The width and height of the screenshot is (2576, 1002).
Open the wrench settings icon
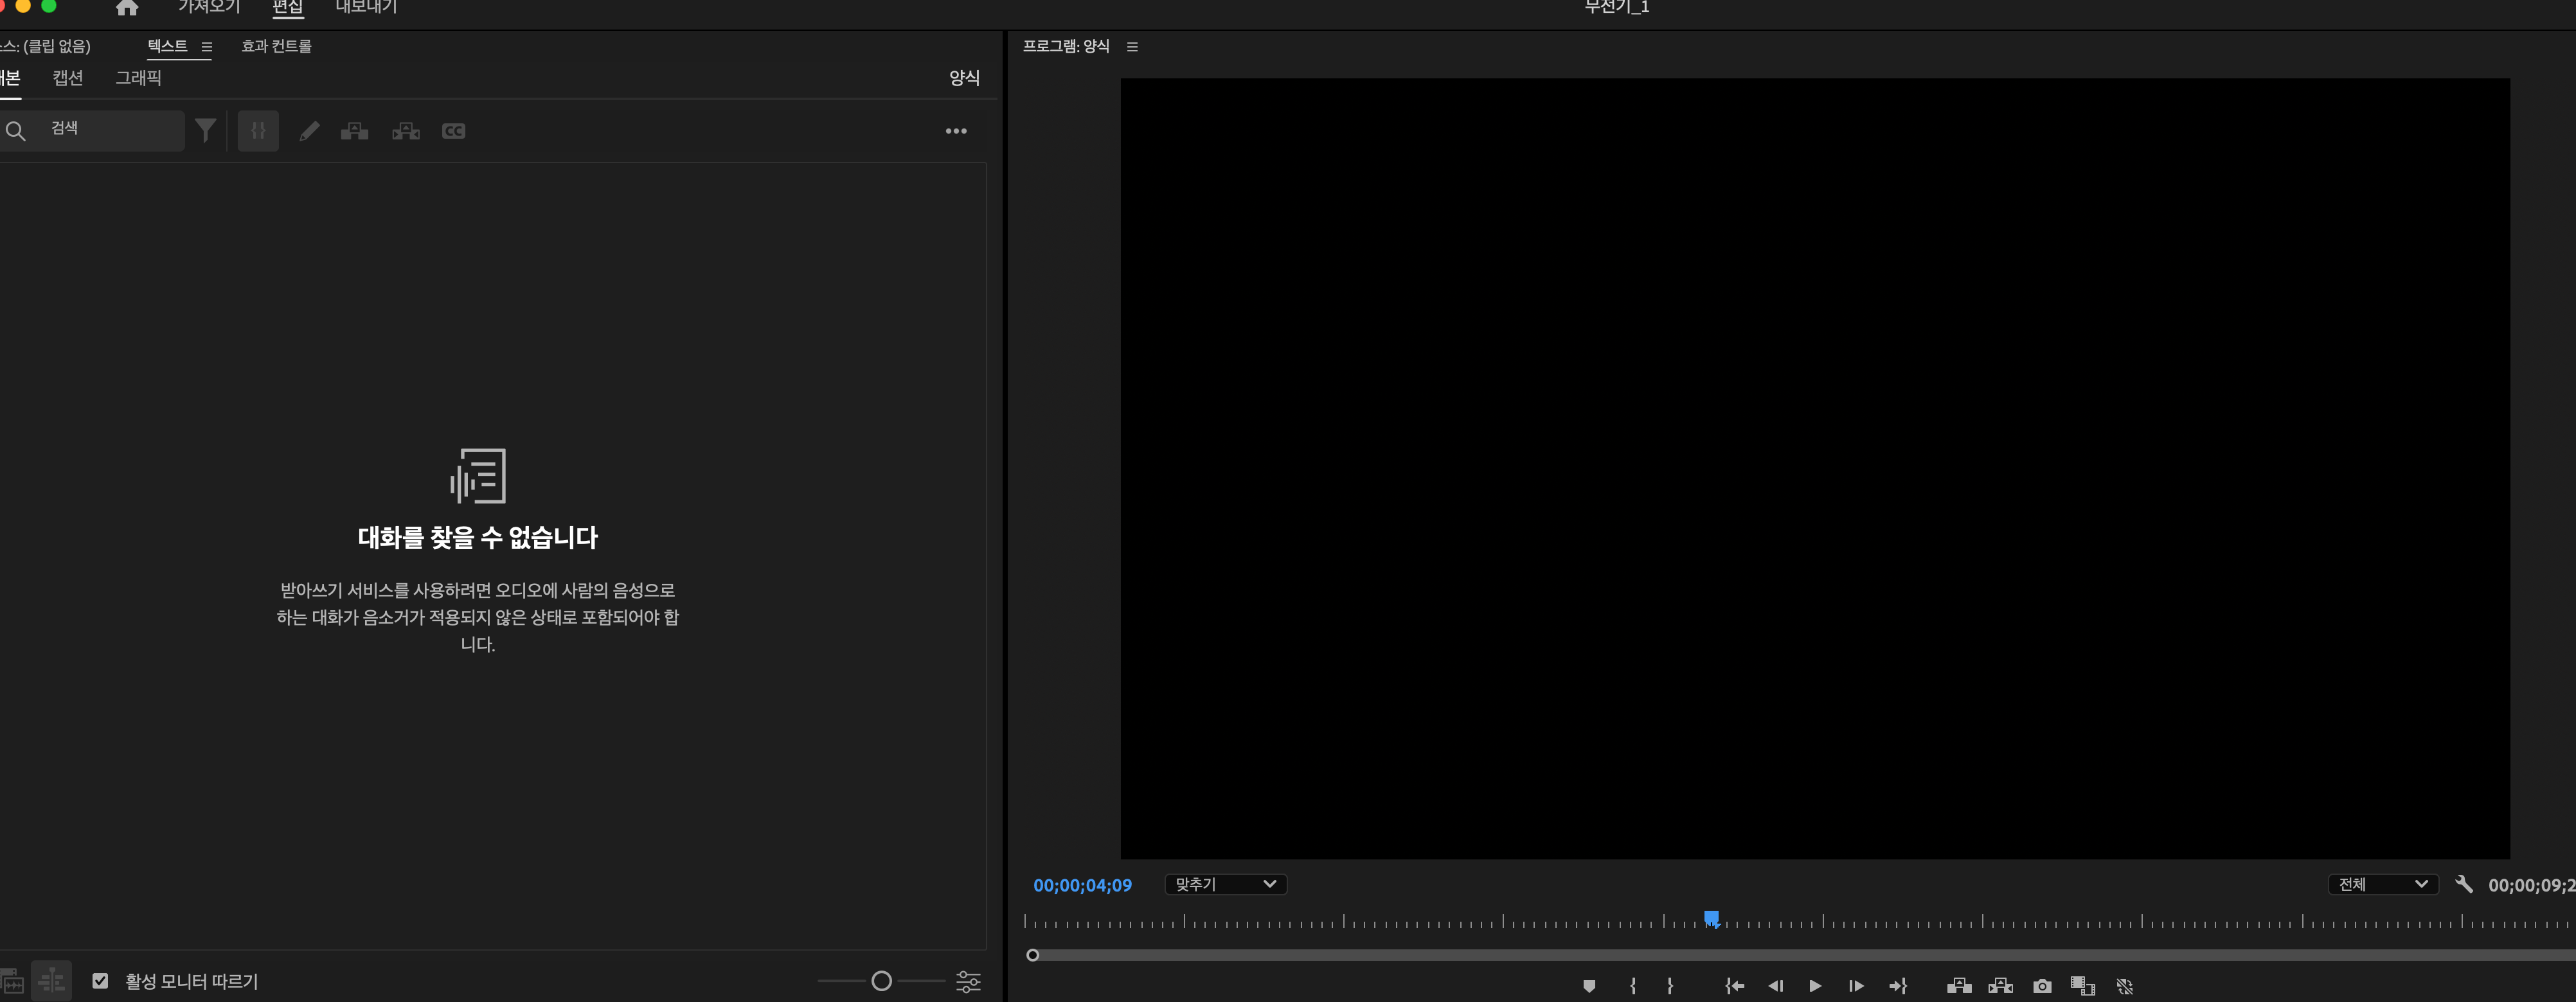tap(2464, 884)
